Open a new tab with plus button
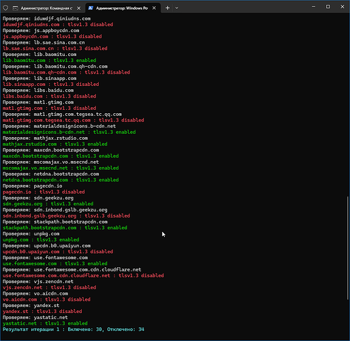This screenshot has width=350, height=341. (168, 8)
